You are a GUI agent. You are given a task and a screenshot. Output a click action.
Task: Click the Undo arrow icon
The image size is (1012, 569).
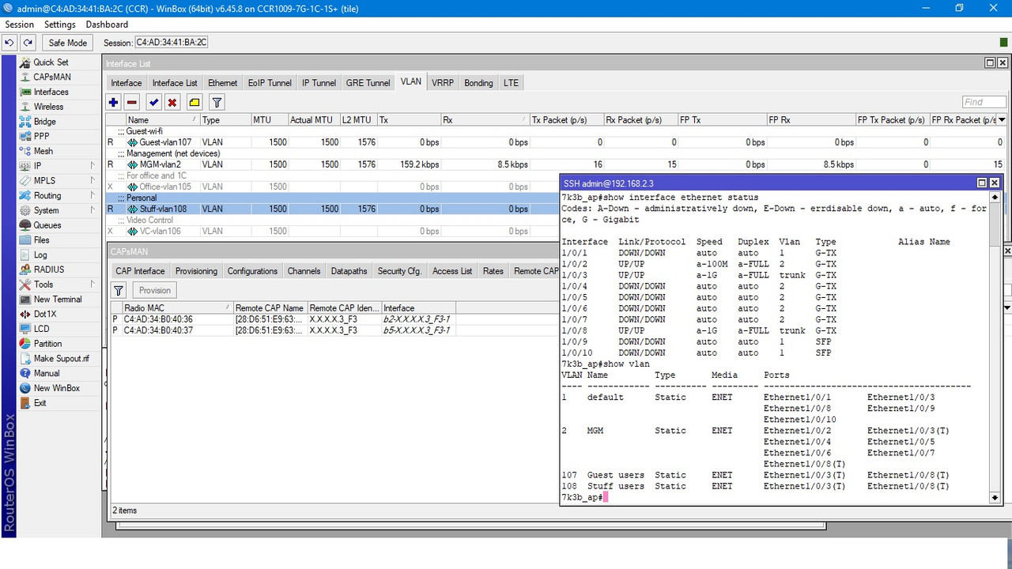[x=9, y=43]
